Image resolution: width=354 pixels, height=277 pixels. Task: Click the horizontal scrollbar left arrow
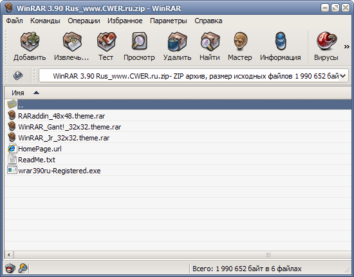point(9,255)
